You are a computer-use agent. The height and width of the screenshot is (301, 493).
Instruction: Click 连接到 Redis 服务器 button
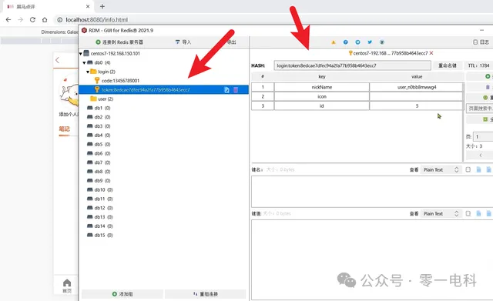pos(119,42)
